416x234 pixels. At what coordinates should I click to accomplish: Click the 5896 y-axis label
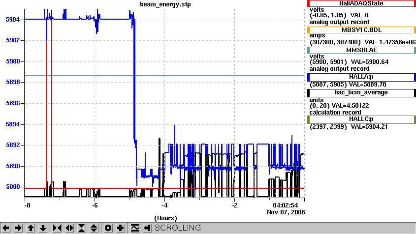tap(13, 103)
